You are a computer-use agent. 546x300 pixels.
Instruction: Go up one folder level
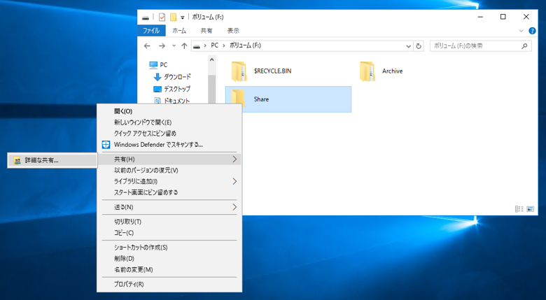(x=184, y=46)
